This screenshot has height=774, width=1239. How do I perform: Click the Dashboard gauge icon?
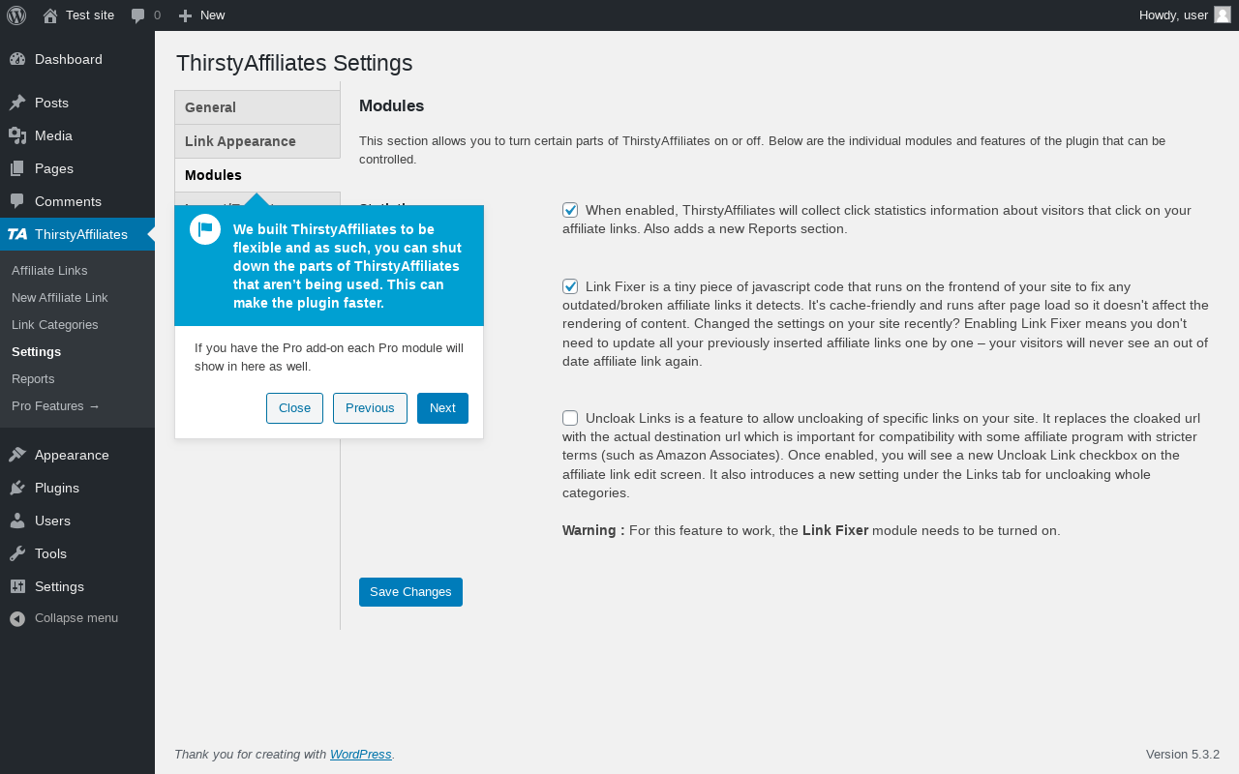(x=17, y=59)
